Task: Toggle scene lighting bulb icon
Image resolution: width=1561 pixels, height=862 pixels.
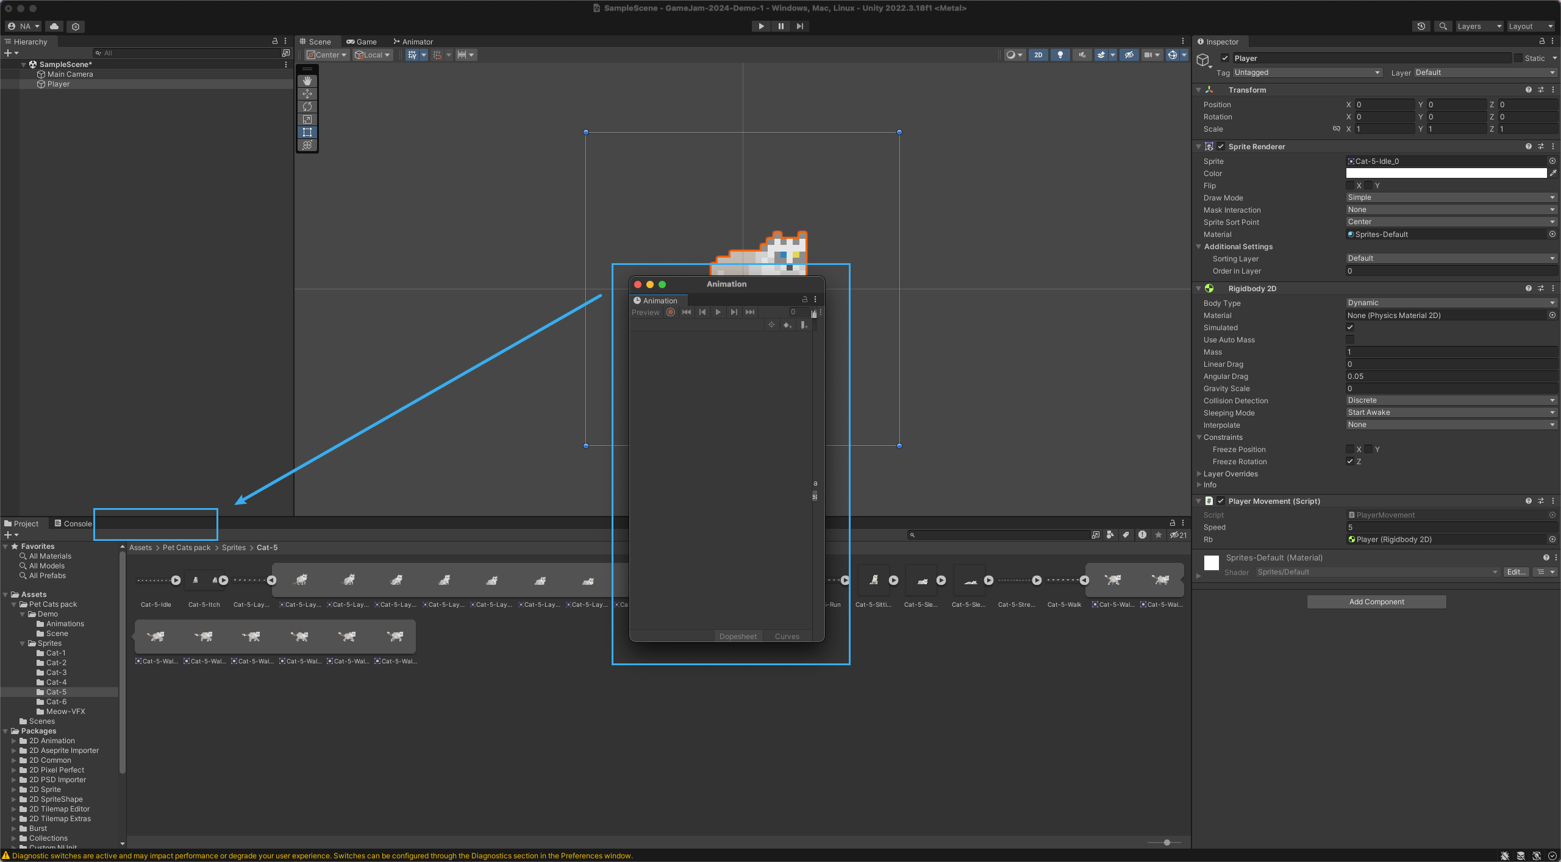Action: coord(1060,55)
